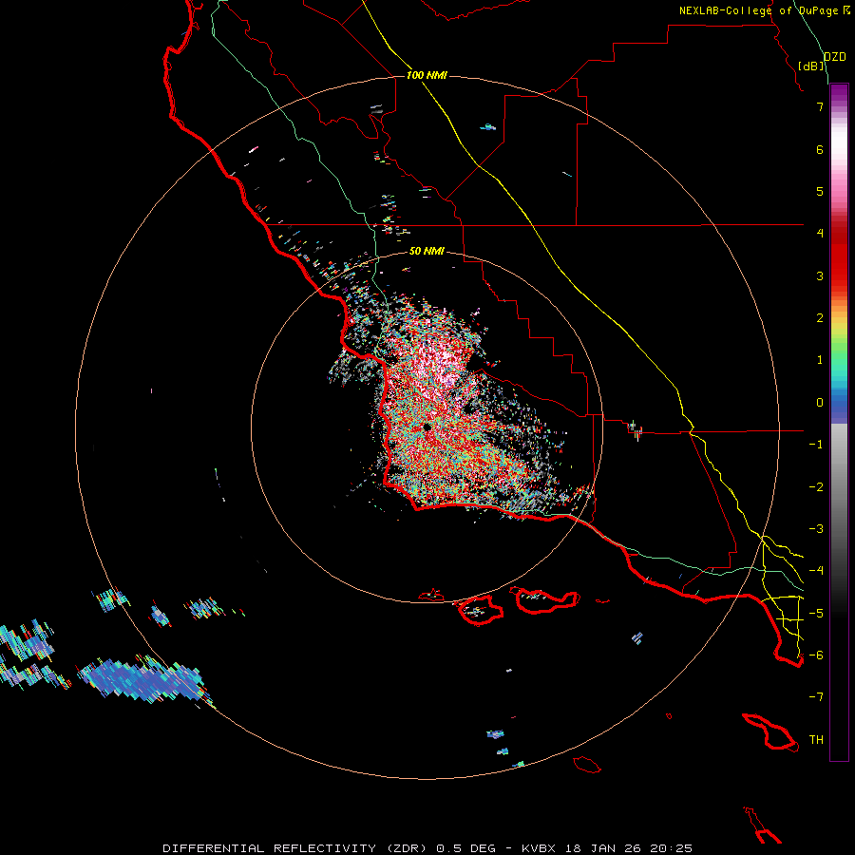Click the 100 NMI range ring label
855x855 pixels.
(x=427, y=75)
